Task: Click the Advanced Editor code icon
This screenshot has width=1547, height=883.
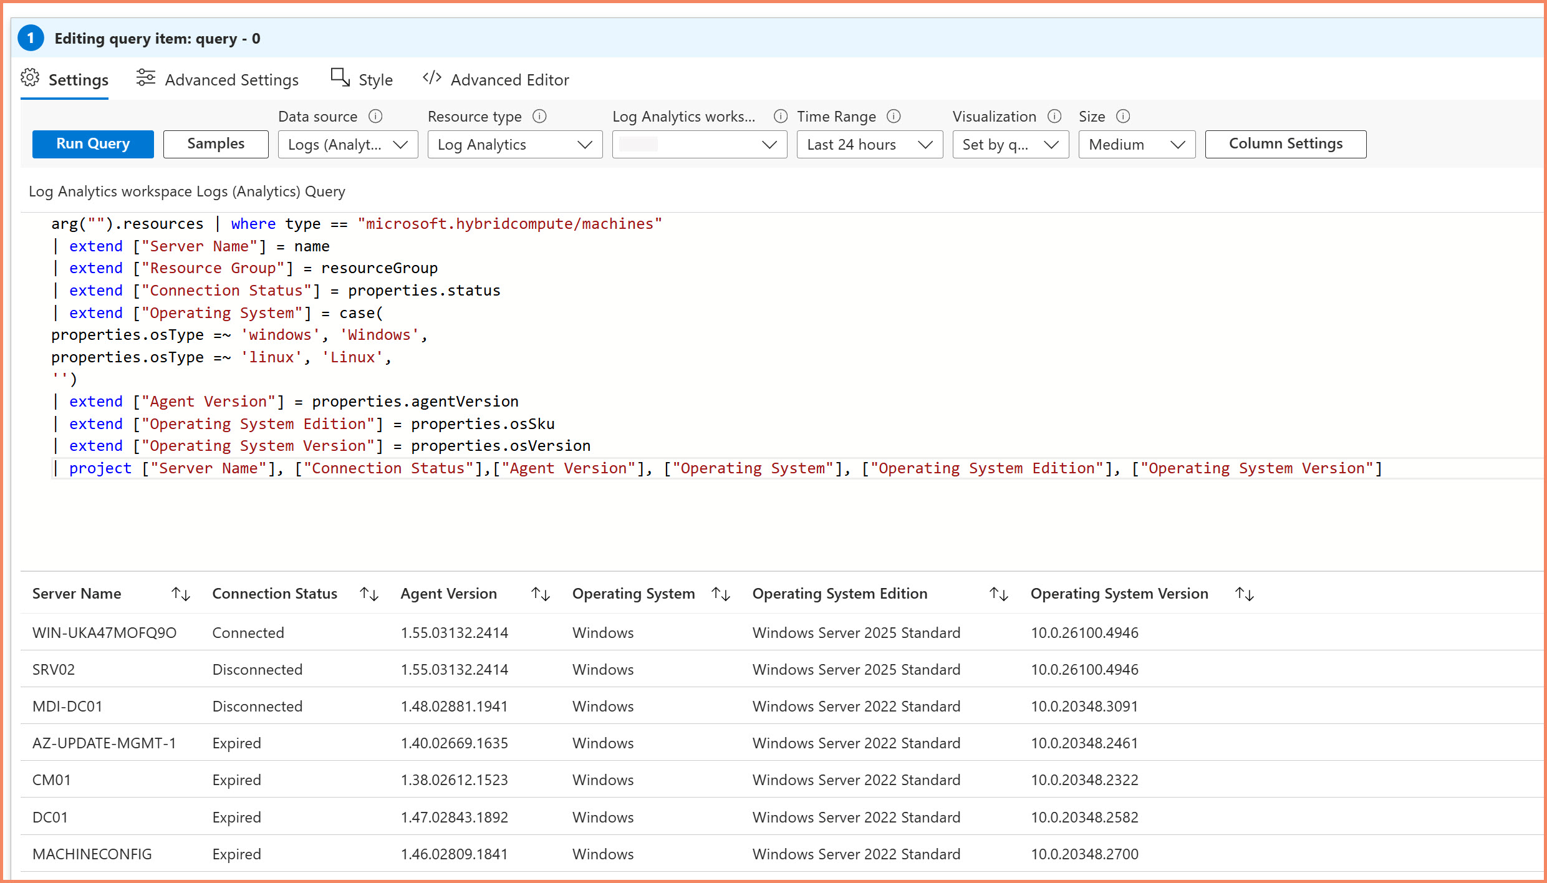Action: click(x=432, y=78)
